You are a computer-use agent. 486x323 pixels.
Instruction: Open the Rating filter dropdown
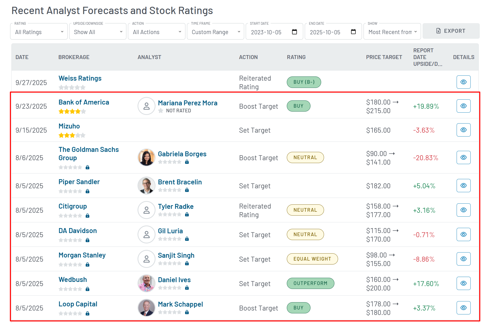point(39,32)
